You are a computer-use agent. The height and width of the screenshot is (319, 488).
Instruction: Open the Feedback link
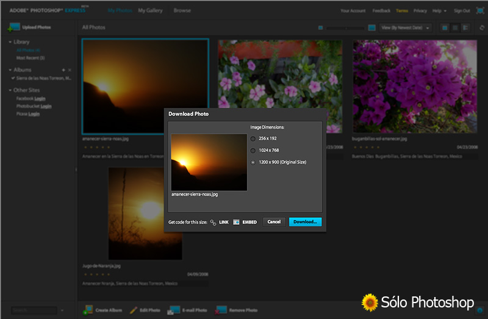coord(381,10)
